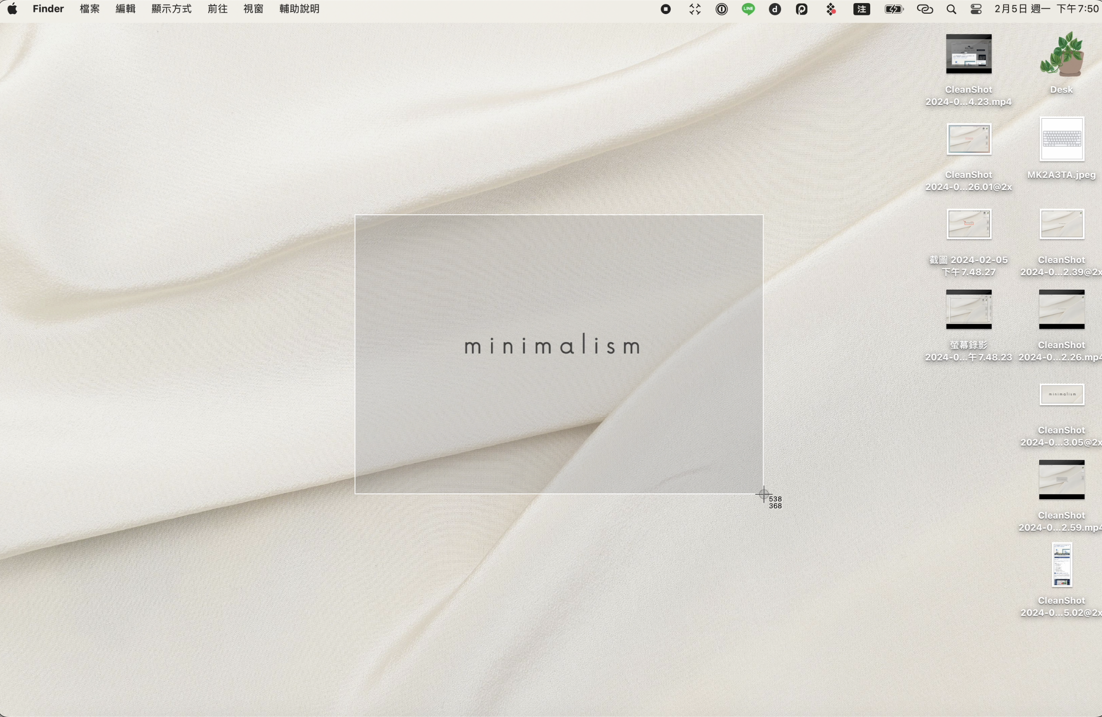Open Spotlight search magnifier icon

(x=951, y=9)
